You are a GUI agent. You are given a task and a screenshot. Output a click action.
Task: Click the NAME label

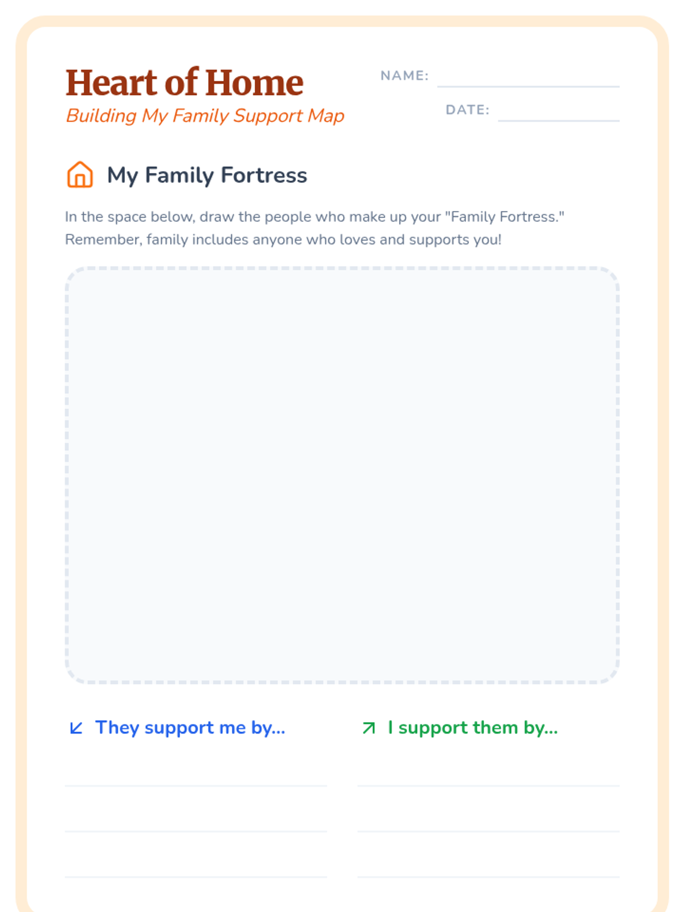coord(404,76)
